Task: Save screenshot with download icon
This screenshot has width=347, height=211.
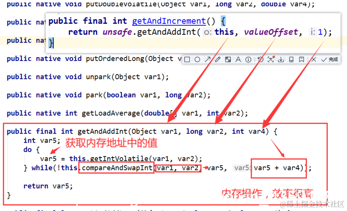Action: tap(281, 59)
